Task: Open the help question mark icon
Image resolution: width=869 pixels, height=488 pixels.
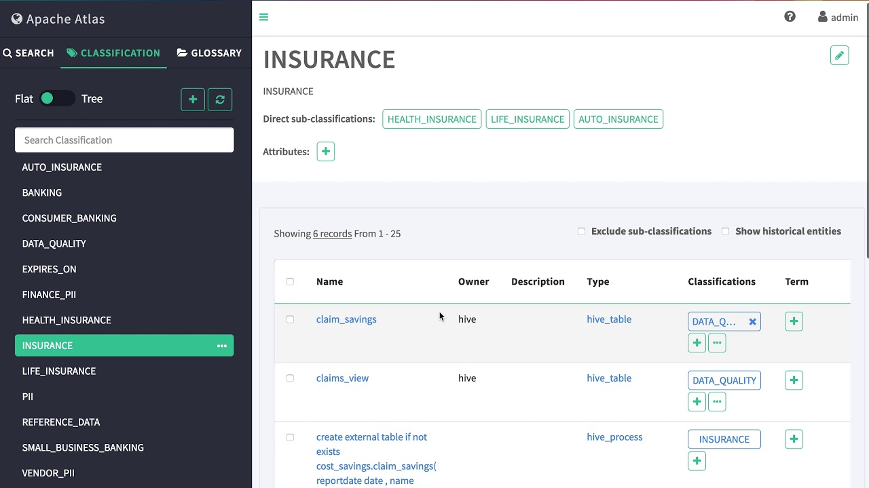Action: pyautogui.click(x=790, y=16)
